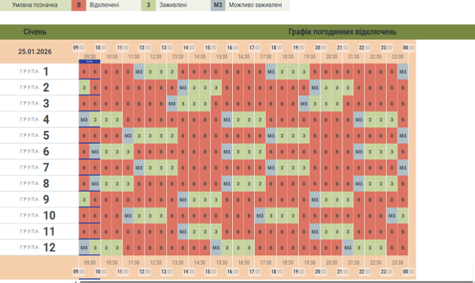Select the Група 4 row label
This screenshot has width=475, height=283.
pyautogui.click(x=35, y=120)
